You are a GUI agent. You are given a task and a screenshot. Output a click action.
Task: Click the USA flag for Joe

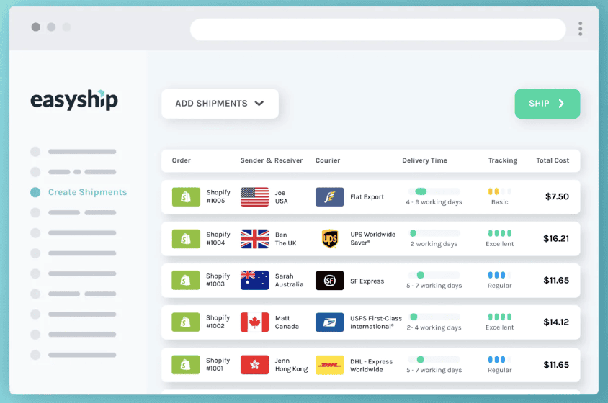pos(254,197)
